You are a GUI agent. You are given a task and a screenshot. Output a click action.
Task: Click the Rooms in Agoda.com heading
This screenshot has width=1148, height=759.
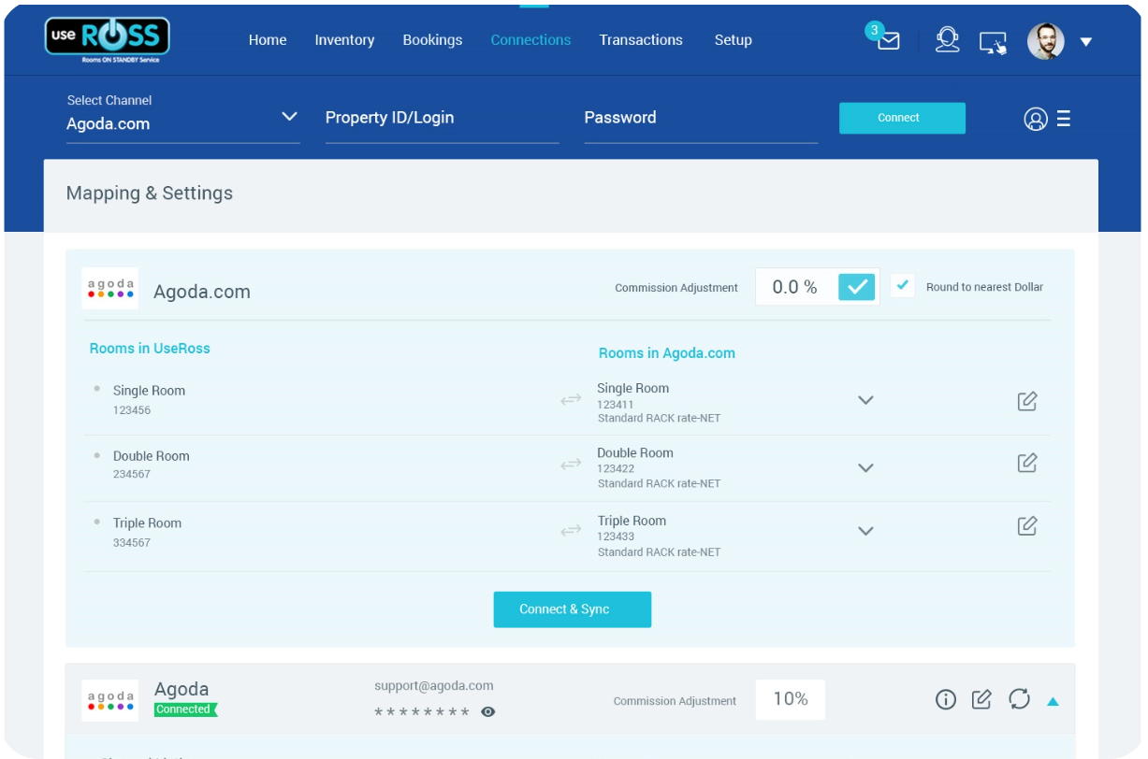(x=667, y=353)
